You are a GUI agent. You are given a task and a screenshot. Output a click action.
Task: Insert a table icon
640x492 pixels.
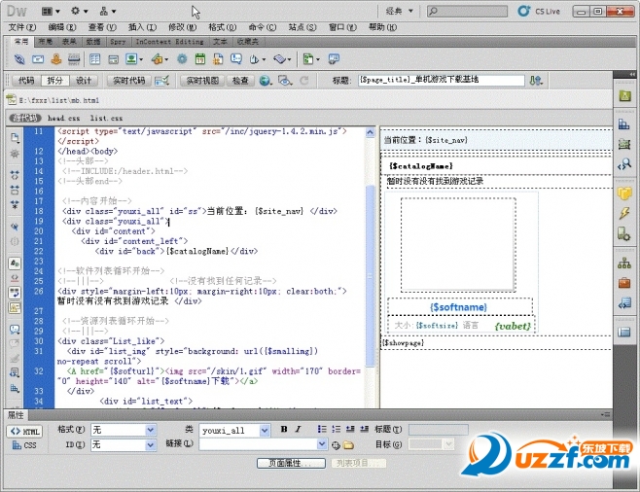pos(94,59)
